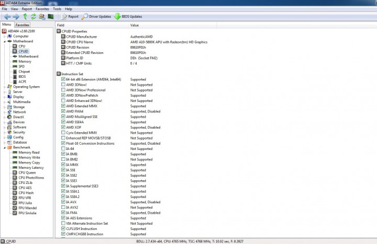Open the View menu
Viewport: 377px width, 244px height.
click(15, 9)
